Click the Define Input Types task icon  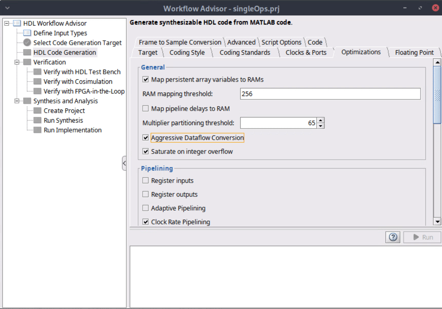(27, 33)
